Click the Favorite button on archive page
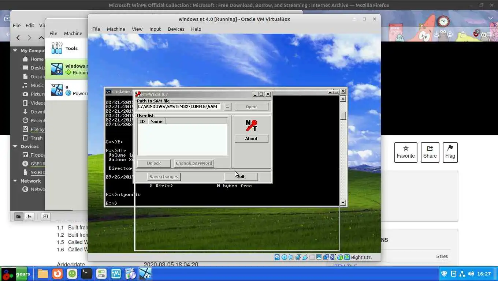This screenshot has height=281, width=498. coord(406,152)
